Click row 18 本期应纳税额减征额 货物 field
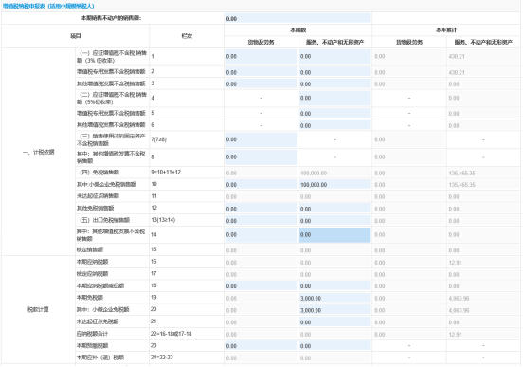Screen dimensions: 524x367 (261, 285)
